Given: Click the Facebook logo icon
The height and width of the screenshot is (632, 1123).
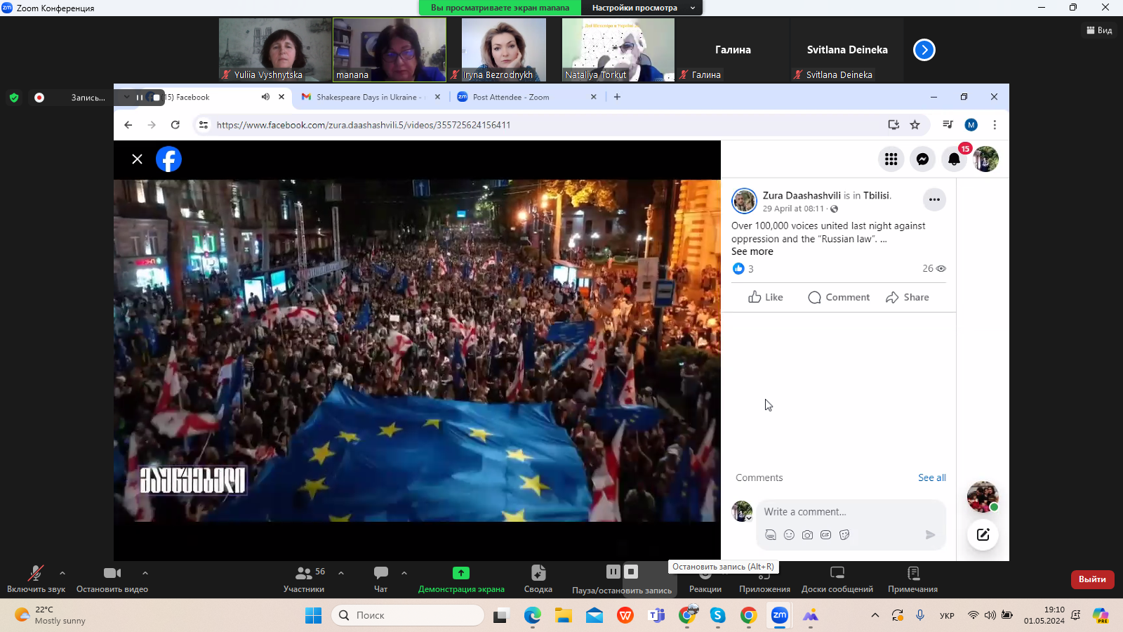Looking at the screenshot, I should 168,159.
